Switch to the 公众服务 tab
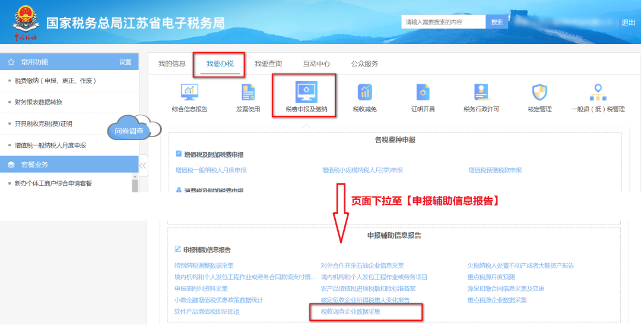641x332 pixels. point(364,64)
